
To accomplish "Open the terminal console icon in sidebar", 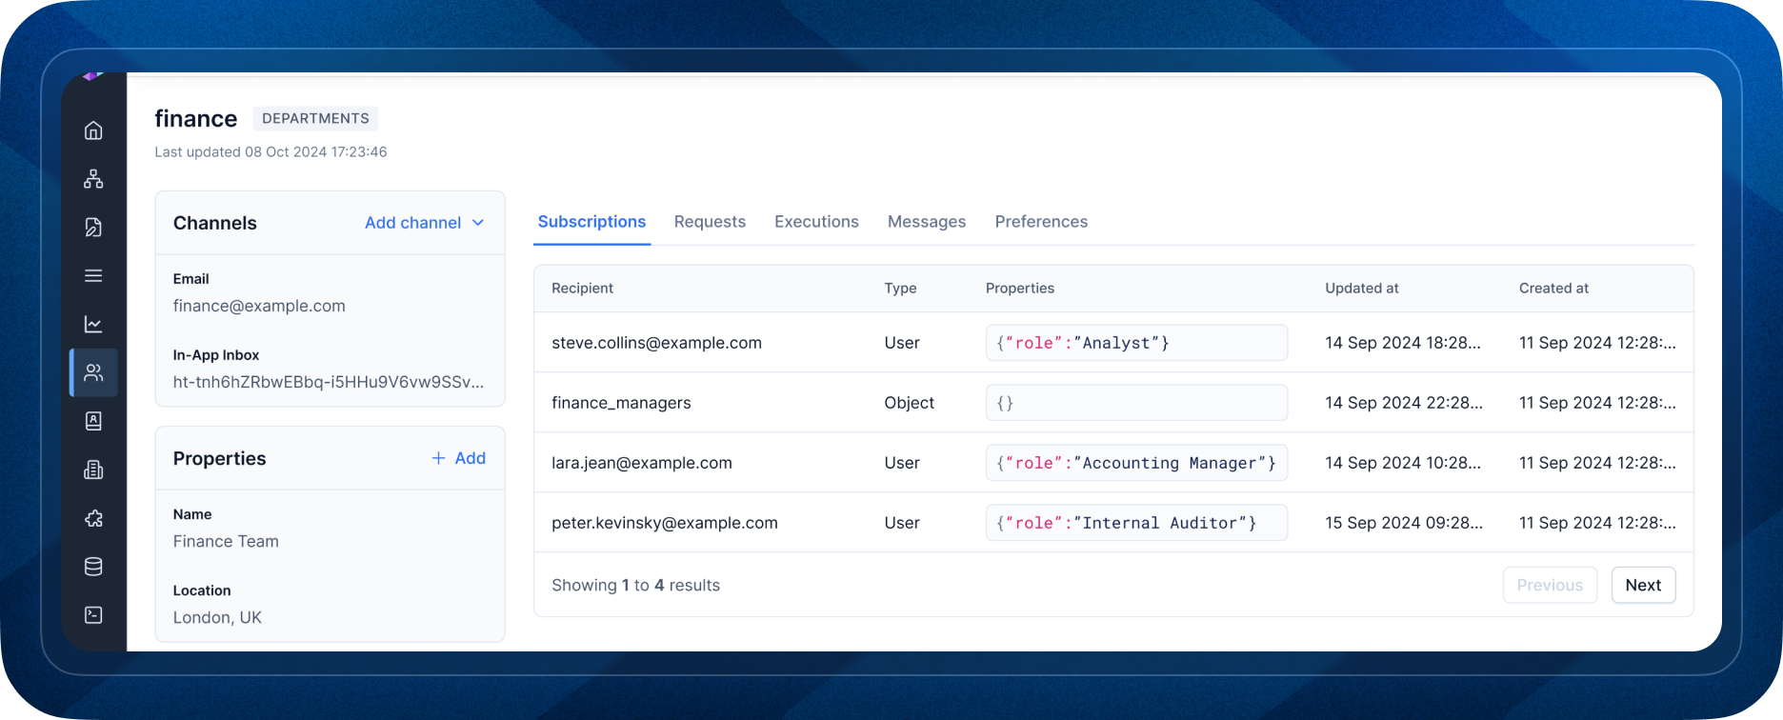I will pyautogui.click(x=93, y=615).
